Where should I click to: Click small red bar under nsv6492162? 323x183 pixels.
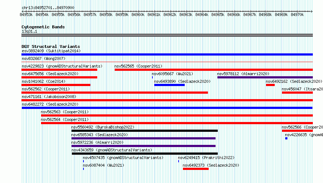point(270,85)
